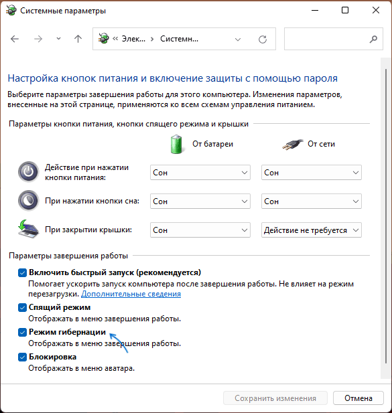
Task: Open 'Дополнительные сведения' link
Action: [x=131, y=294]
